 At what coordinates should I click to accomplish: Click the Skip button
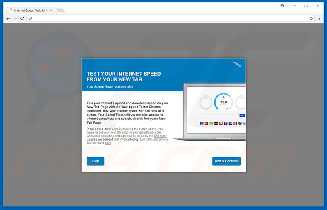coord(96,161)
